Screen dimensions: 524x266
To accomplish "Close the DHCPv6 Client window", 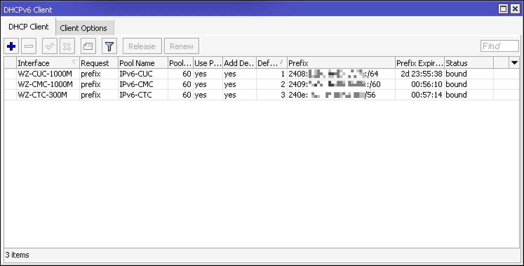I will [515, 9].
